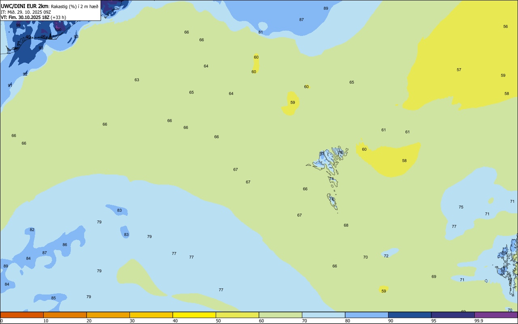Click the map value 81

(x=261, y=32)
